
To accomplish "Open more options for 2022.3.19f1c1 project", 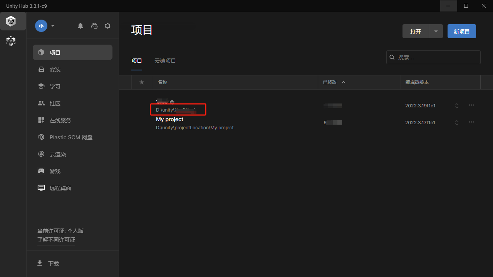I will pos(471,105).
